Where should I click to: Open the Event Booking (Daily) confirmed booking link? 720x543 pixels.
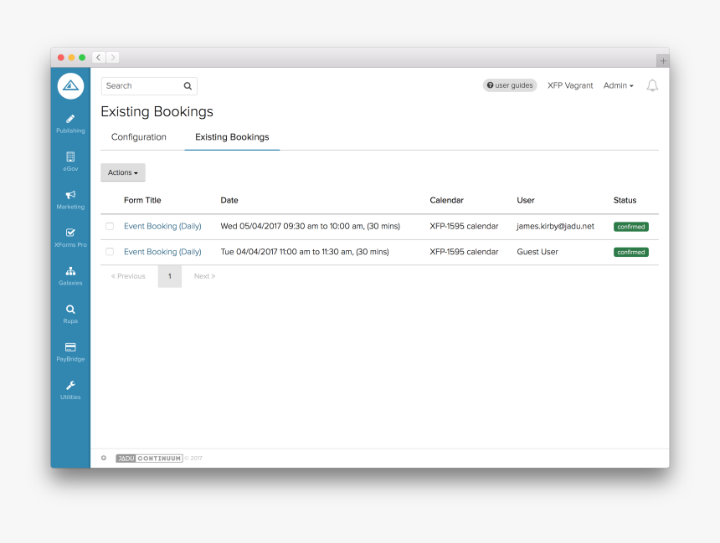tap(162, 226)
